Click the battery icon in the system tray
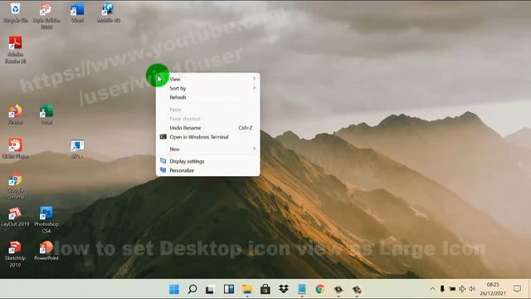 pos(452,289)
